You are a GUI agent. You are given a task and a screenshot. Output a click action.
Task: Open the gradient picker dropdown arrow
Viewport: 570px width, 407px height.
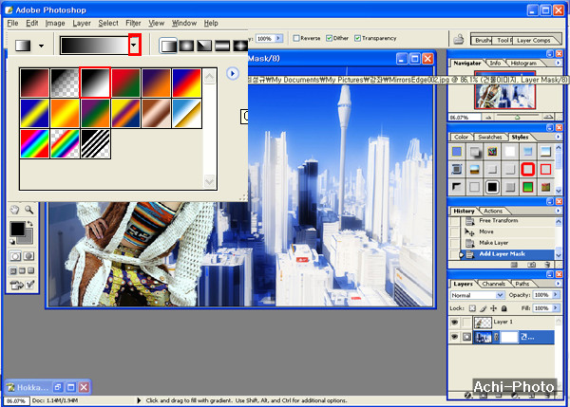coord(134,45)
